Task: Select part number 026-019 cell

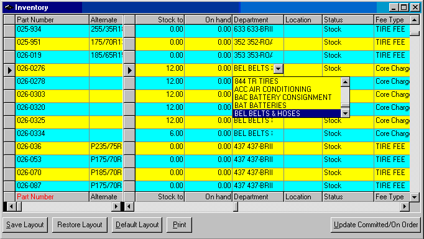Action: [52, 56]
